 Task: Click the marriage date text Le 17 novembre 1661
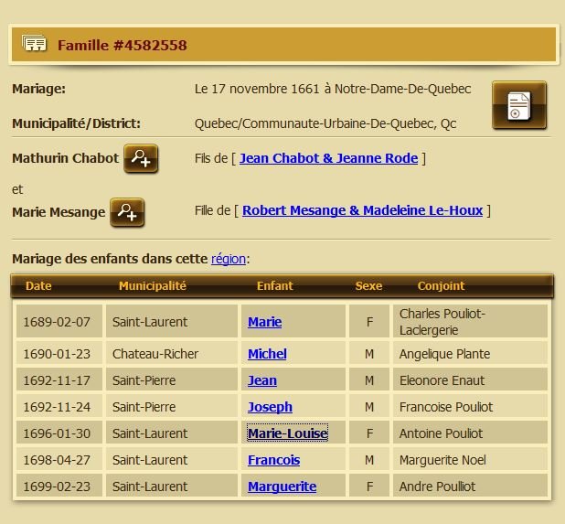point(257,89)
